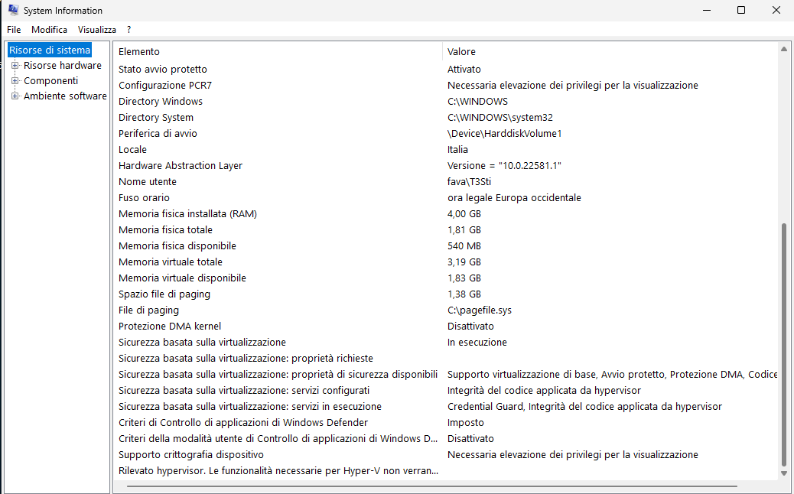Click the System Information app icon in title bar
This screenshot has height=494, width=794.
point(13,10)
